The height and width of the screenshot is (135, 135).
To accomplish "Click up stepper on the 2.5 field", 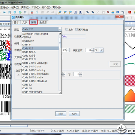I will point(68,49).
